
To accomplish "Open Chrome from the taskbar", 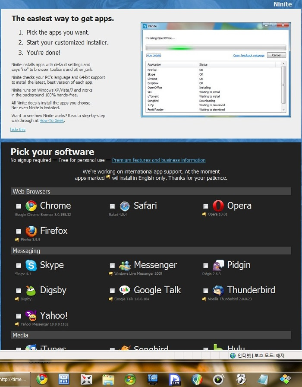I will click(x=42, y=379).
